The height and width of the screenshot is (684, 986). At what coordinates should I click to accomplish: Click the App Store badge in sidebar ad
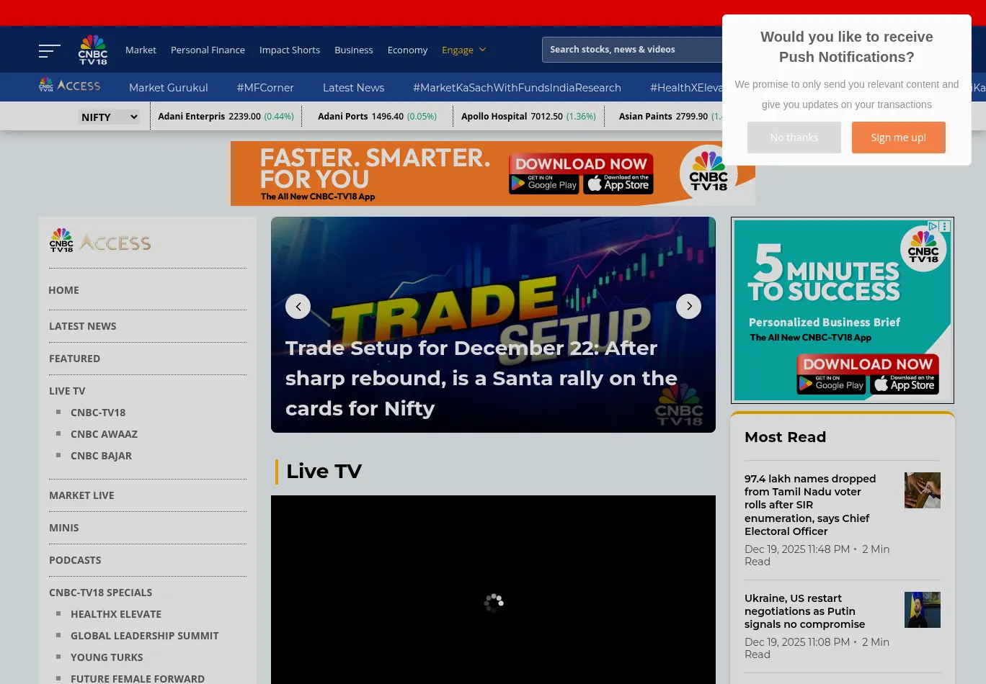click(904, 384)
